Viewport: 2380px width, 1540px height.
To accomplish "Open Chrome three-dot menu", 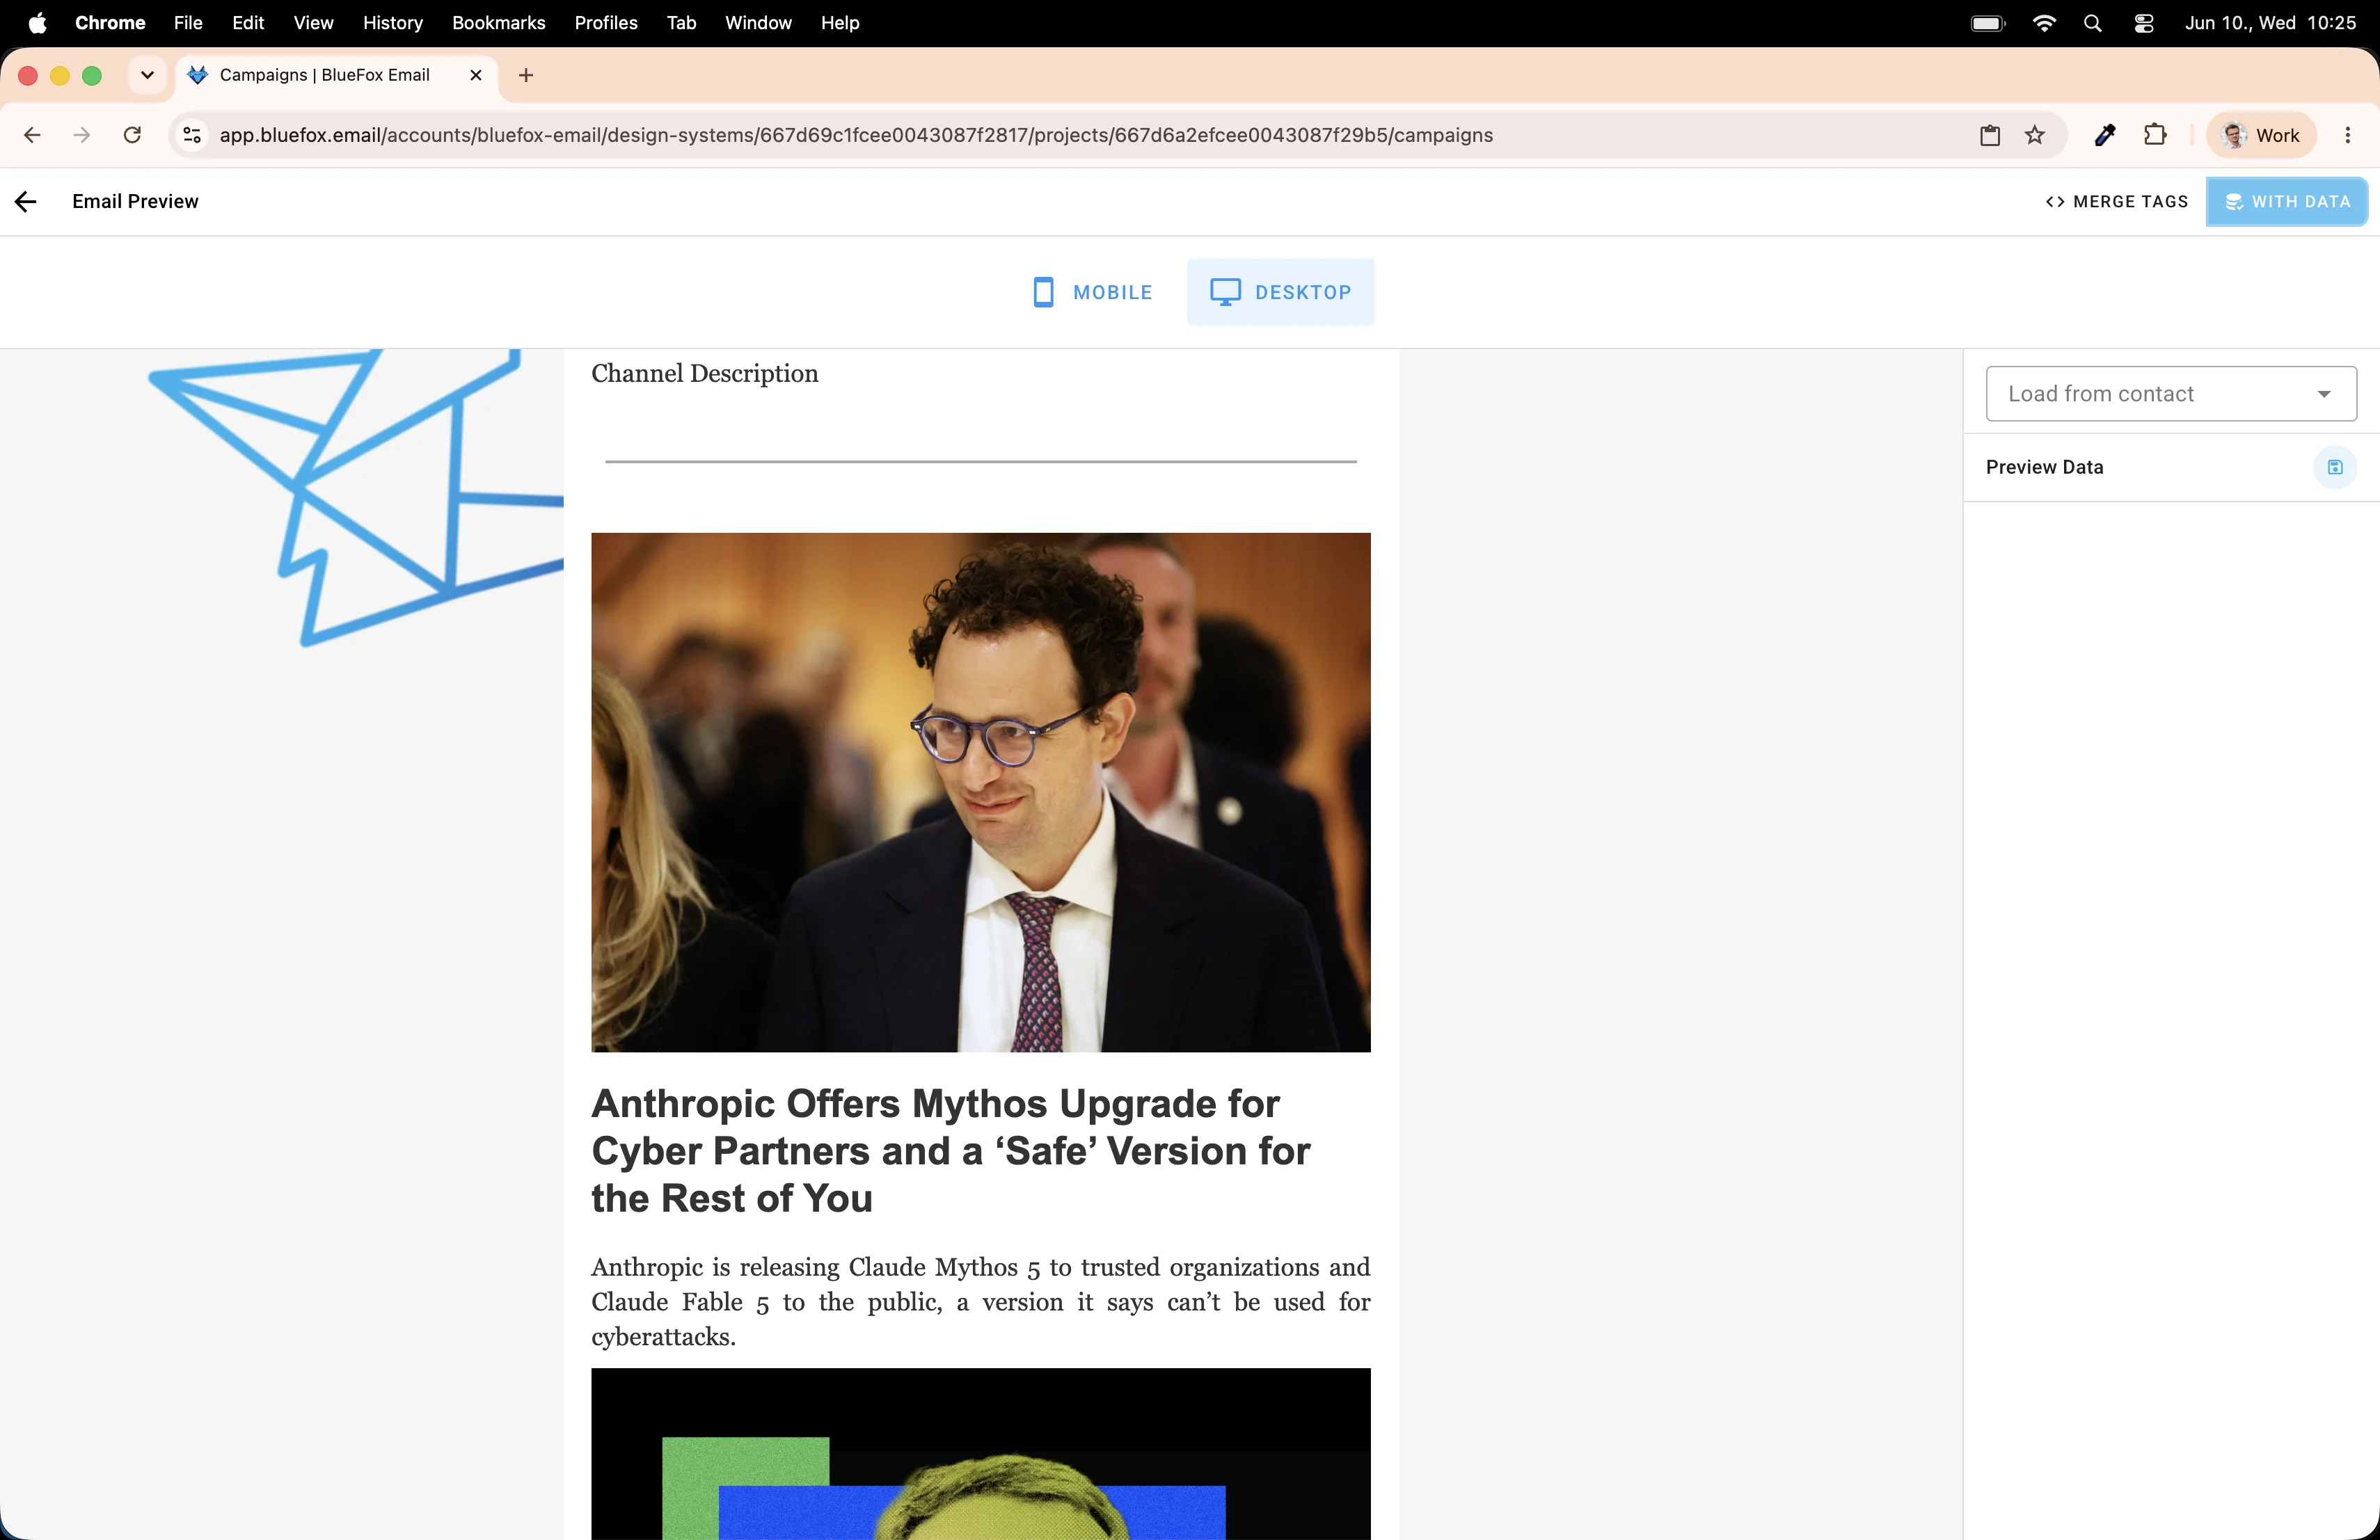I will click(2347, 135).
